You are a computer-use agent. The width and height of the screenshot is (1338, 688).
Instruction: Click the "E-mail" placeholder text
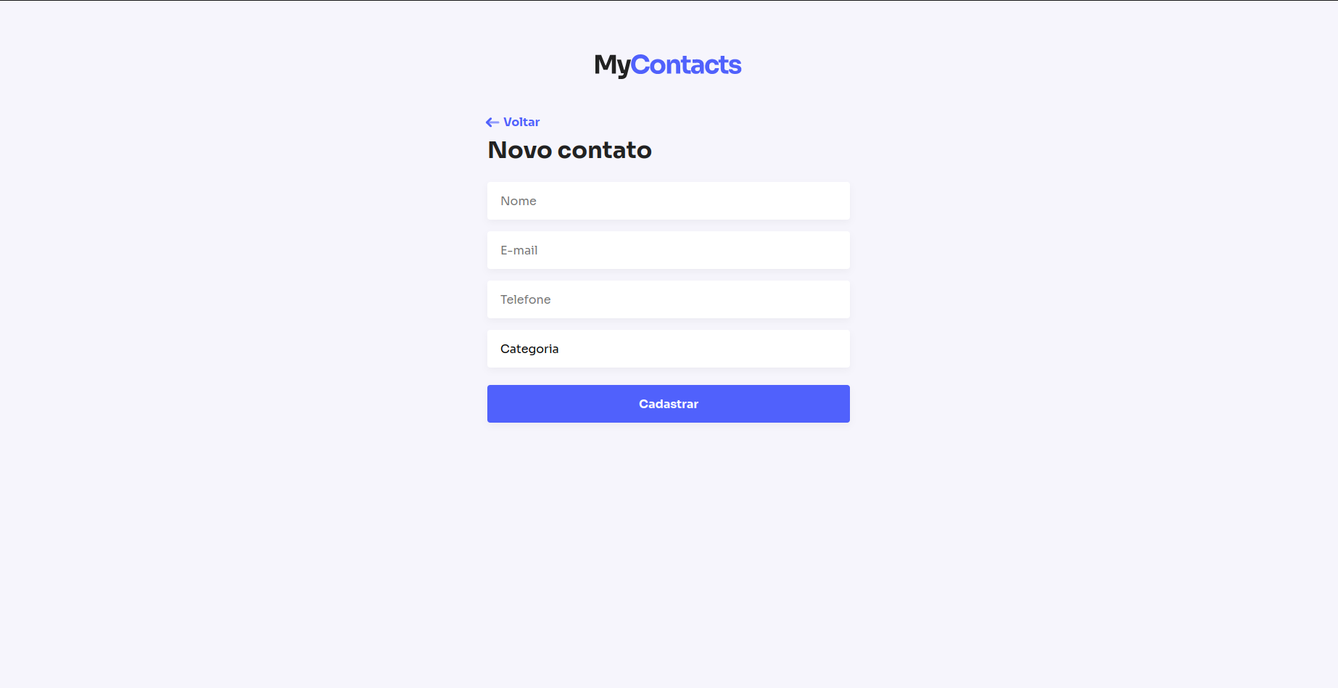519,250
